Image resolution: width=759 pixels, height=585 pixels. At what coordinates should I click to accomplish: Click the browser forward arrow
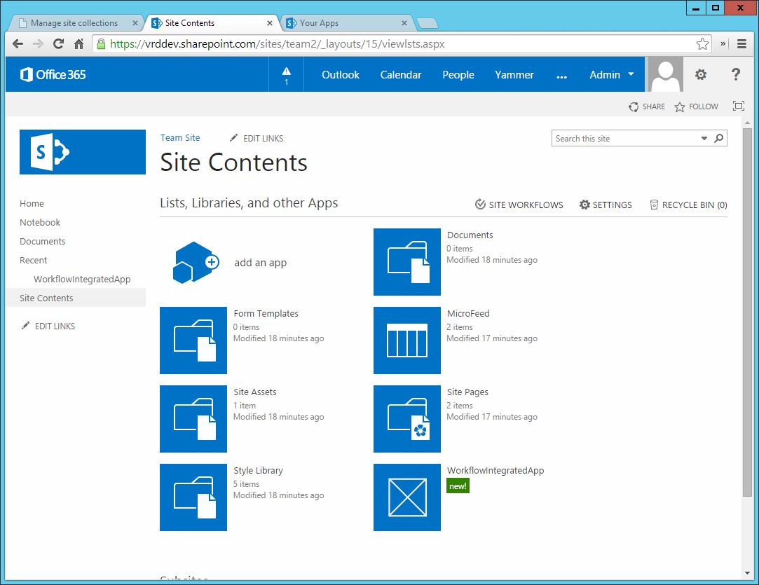coord(39,44)
